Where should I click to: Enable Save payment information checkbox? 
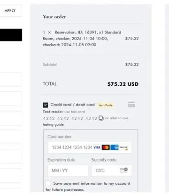click(48, 183)
